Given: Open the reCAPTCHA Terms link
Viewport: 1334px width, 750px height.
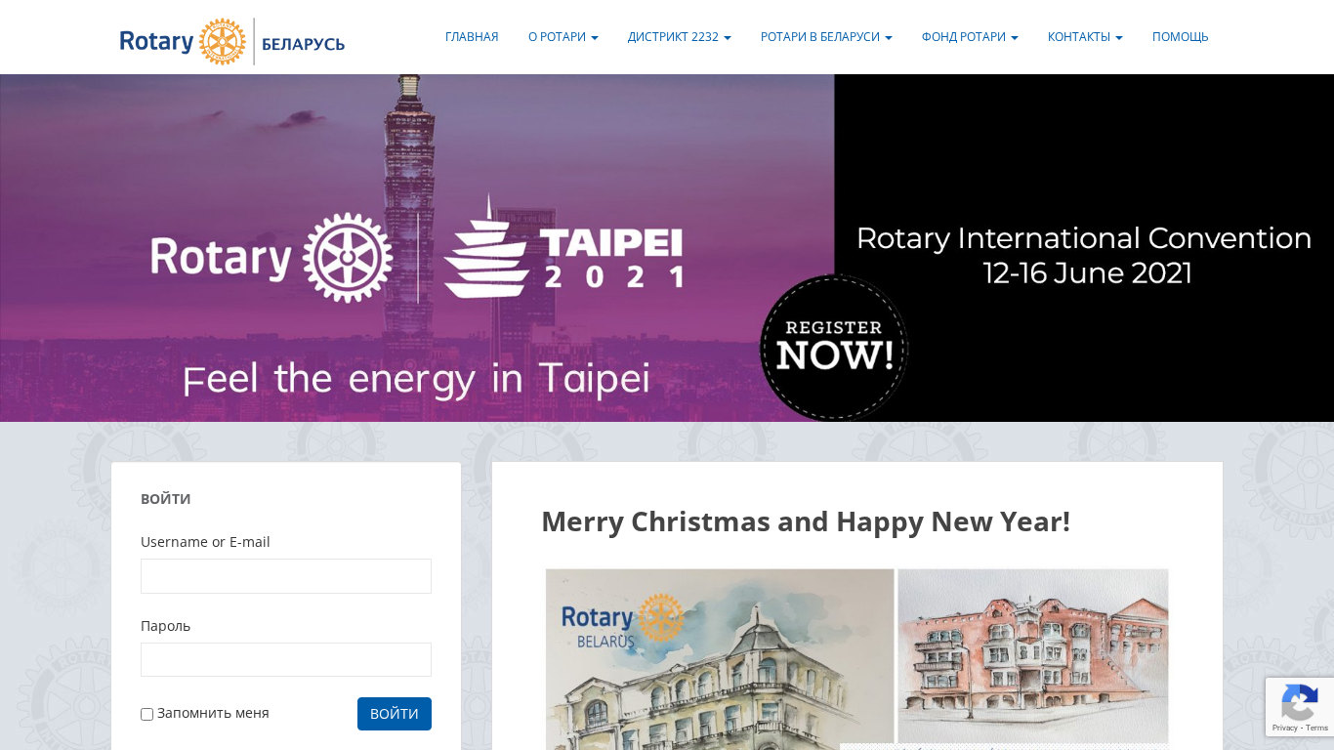Looking at the screenshot, I should [1317, 728].
